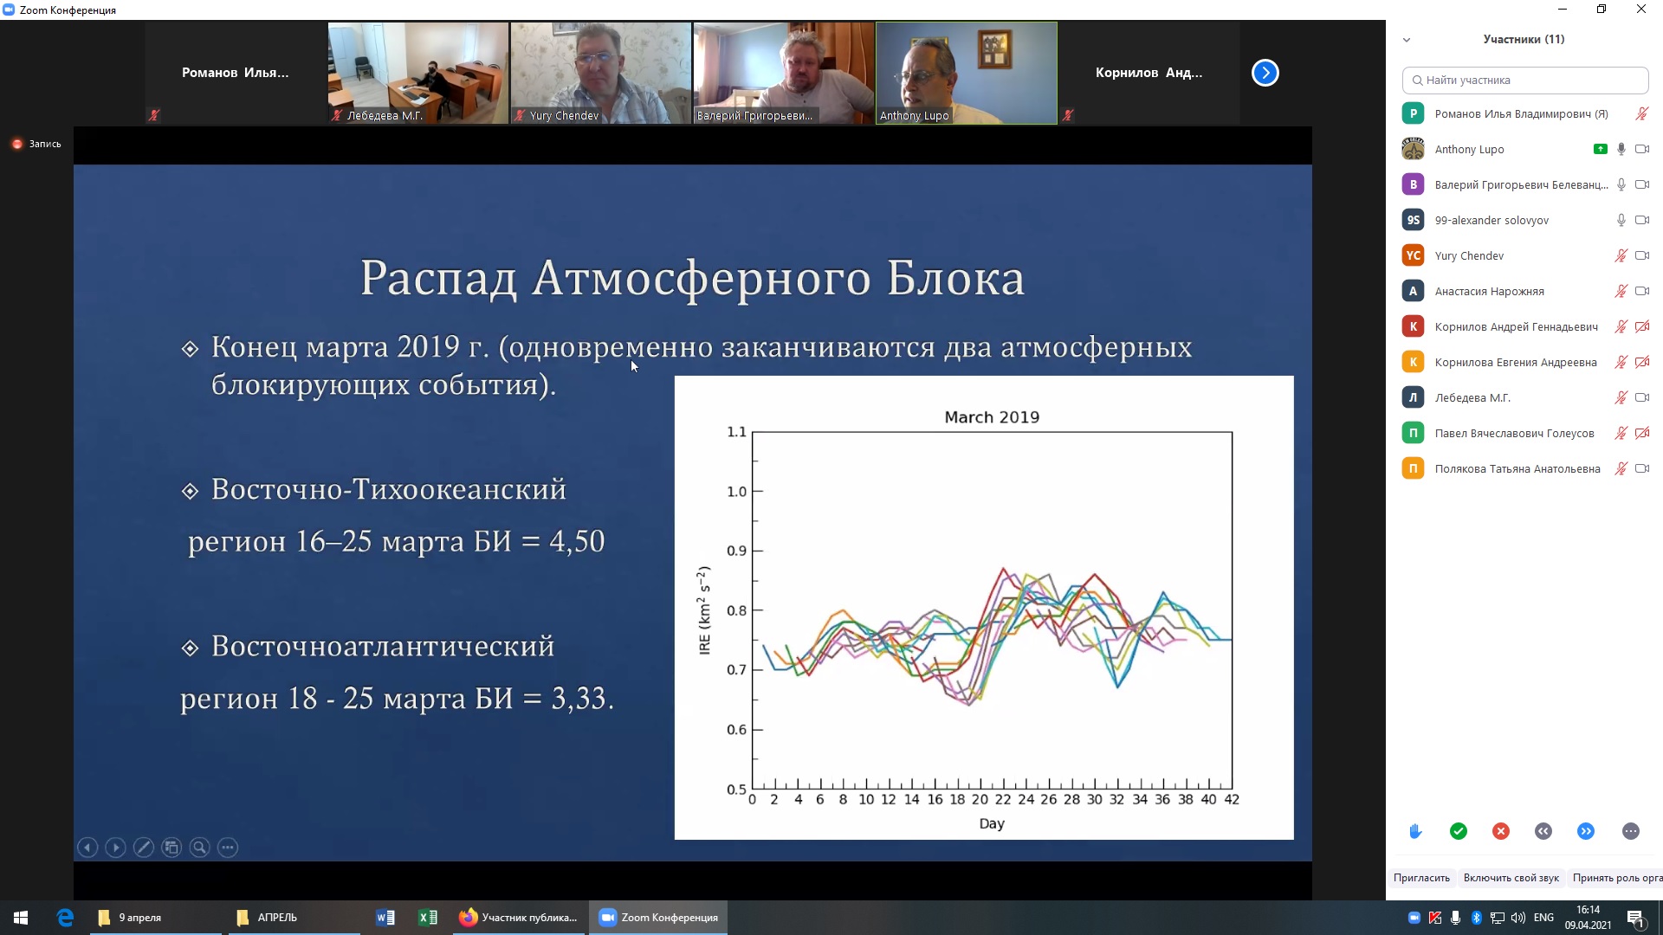Image resolution: width=1663 pixels, height=935 pixels.
Task: Select Полякова Татьяна Анатольевна in participant list
Action: pyautogui.click(x=1525, y=468)
